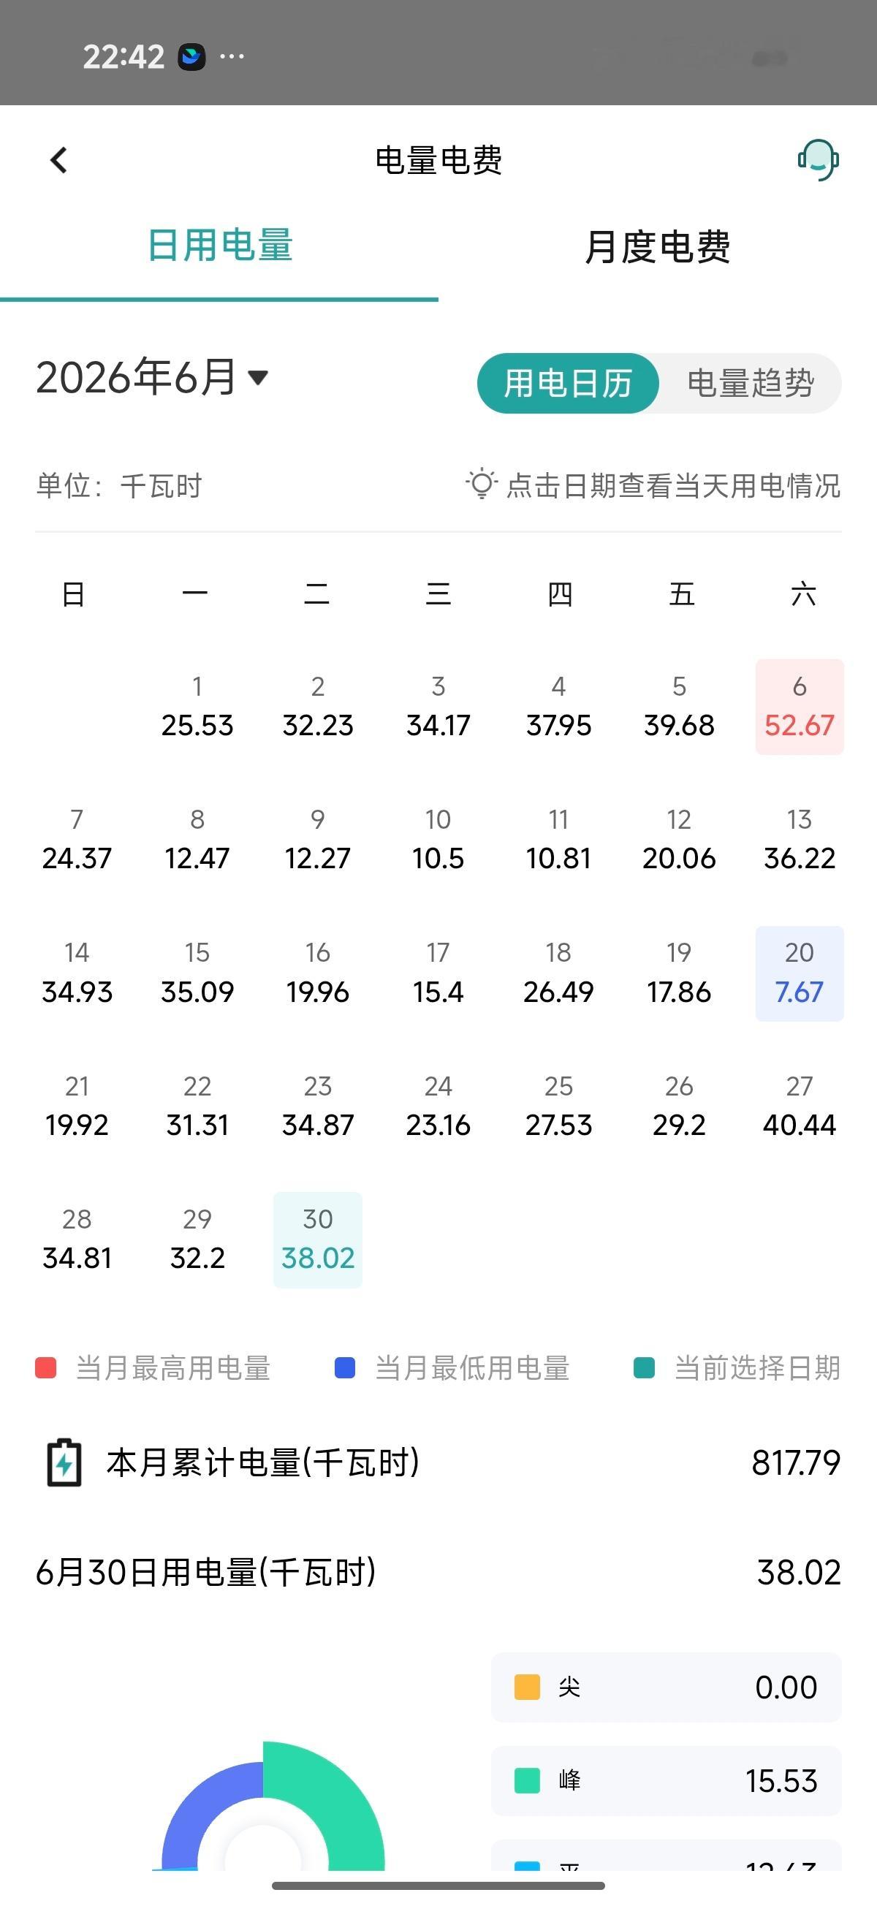Tap the app icon in status bar

191,57
